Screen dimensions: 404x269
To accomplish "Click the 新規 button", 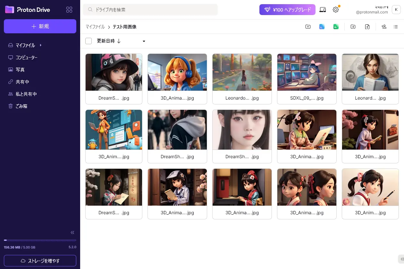I will 40,26.
